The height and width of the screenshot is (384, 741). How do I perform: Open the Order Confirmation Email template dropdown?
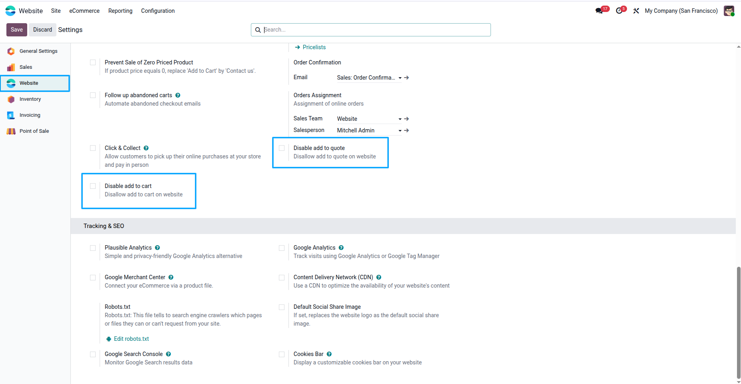399,78
